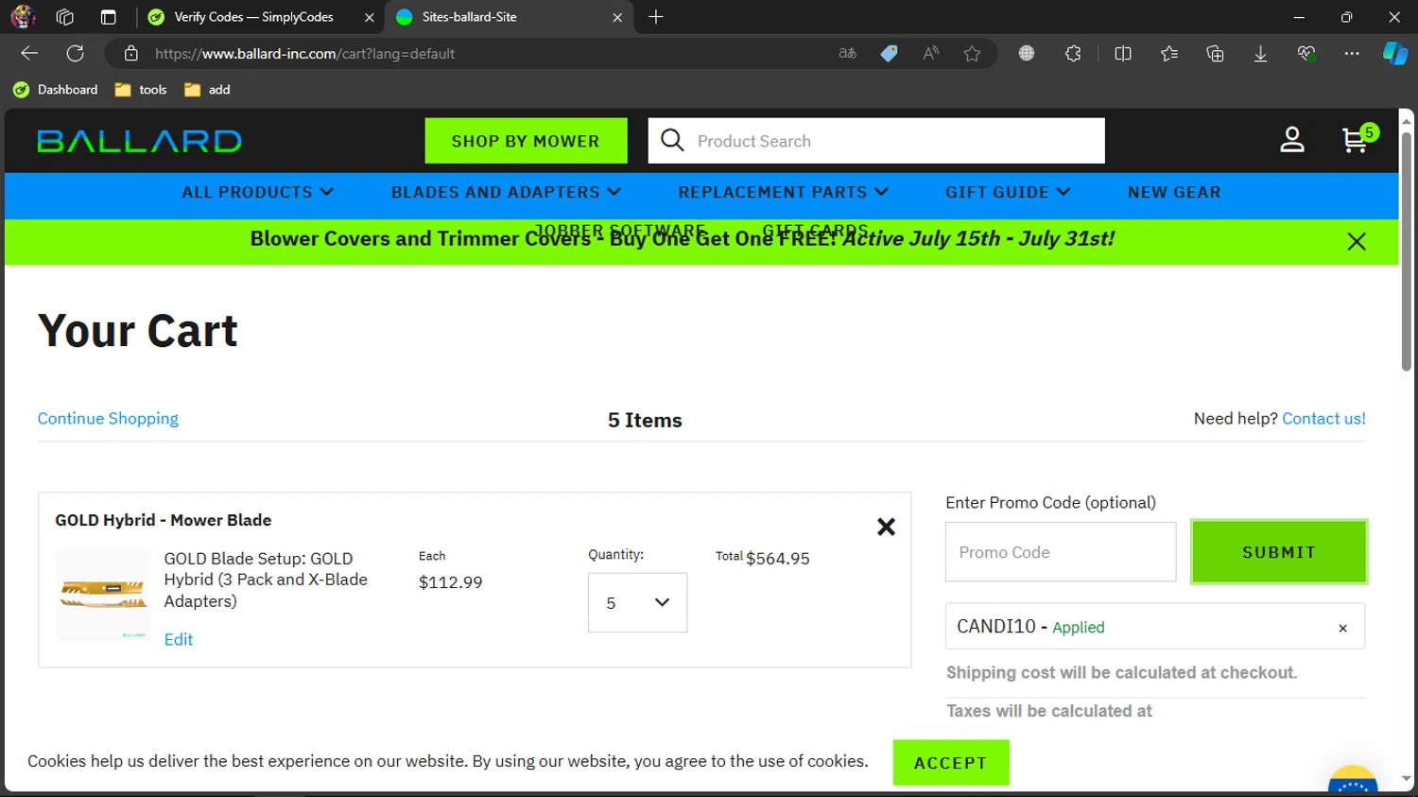
Task: Expand the REPLACEMENT PARTS menu
Action: [x=784, y=192]
